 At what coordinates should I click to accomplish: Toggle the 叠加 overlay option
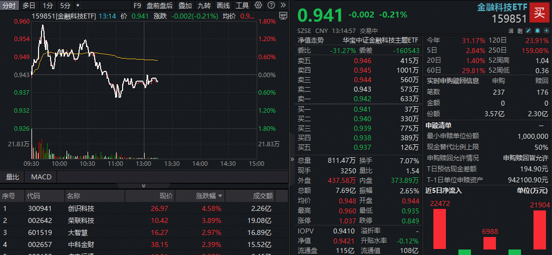(185, 6)
